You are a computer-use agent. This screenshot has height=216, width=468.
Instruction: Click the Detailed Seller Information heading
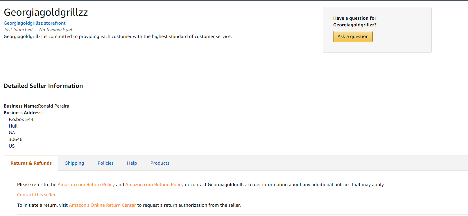click(43, 86)
